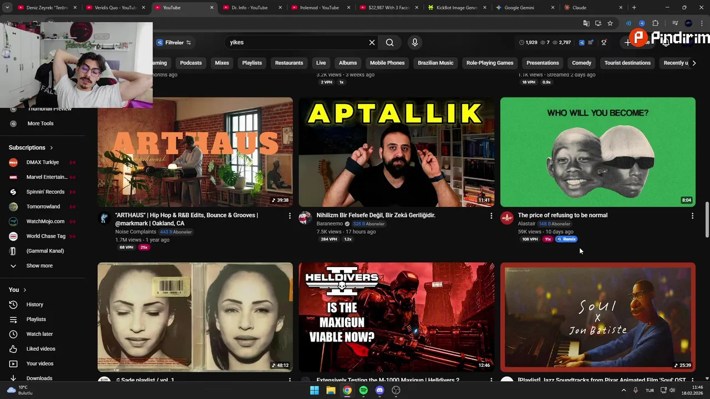Click the translate page icon in address bar
Viewport: 710px width, 399px height.
click(x=586, y=23)
